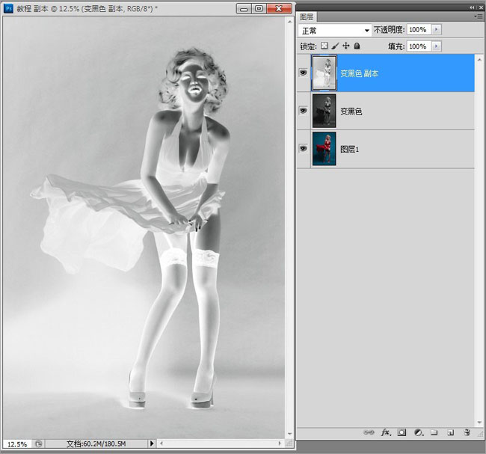
Task: Click the 填充 100% value field
Action: 419,46
